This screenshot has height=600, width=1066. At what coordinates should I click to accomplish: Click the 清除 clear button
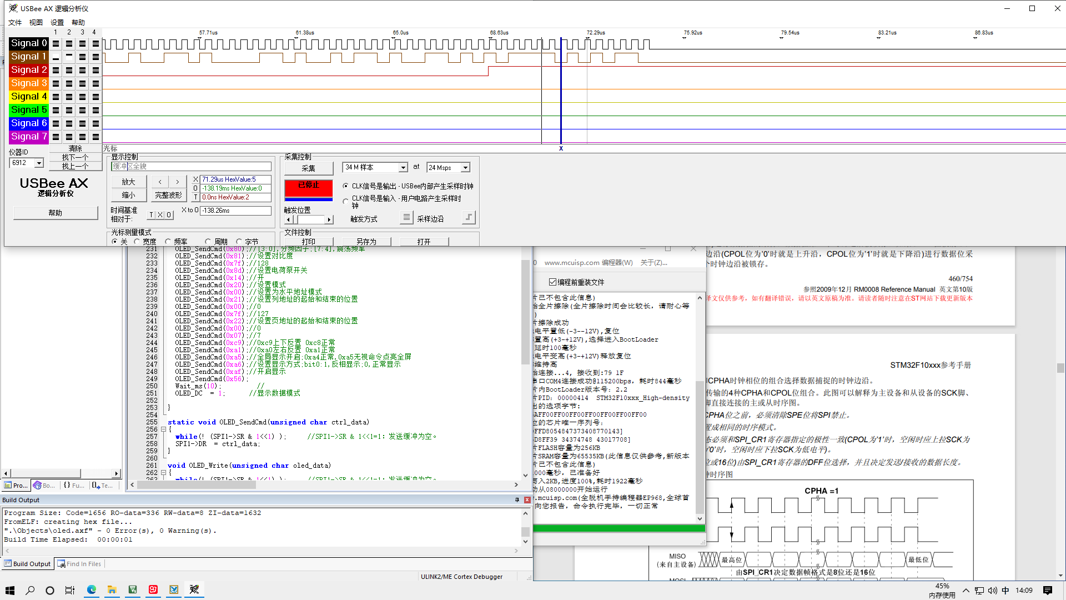76,149
